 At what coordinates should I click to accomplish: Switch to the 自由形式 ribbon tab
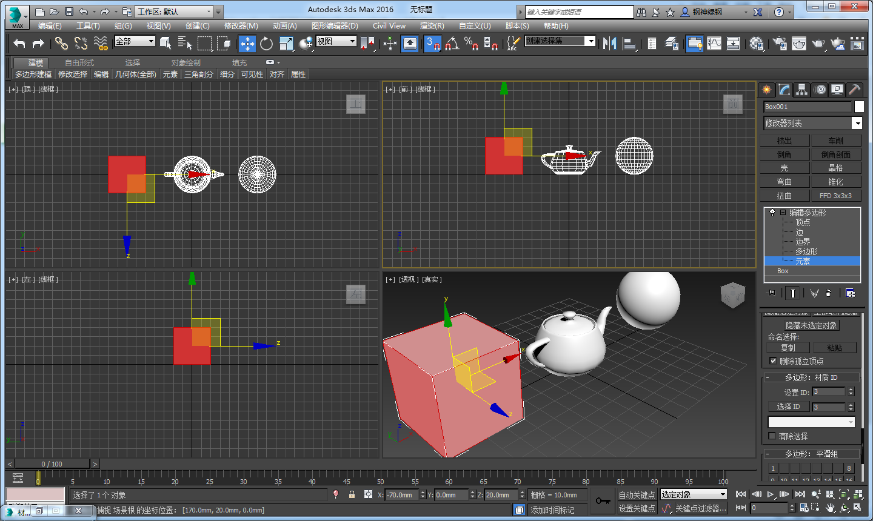[x=79, y=63]
